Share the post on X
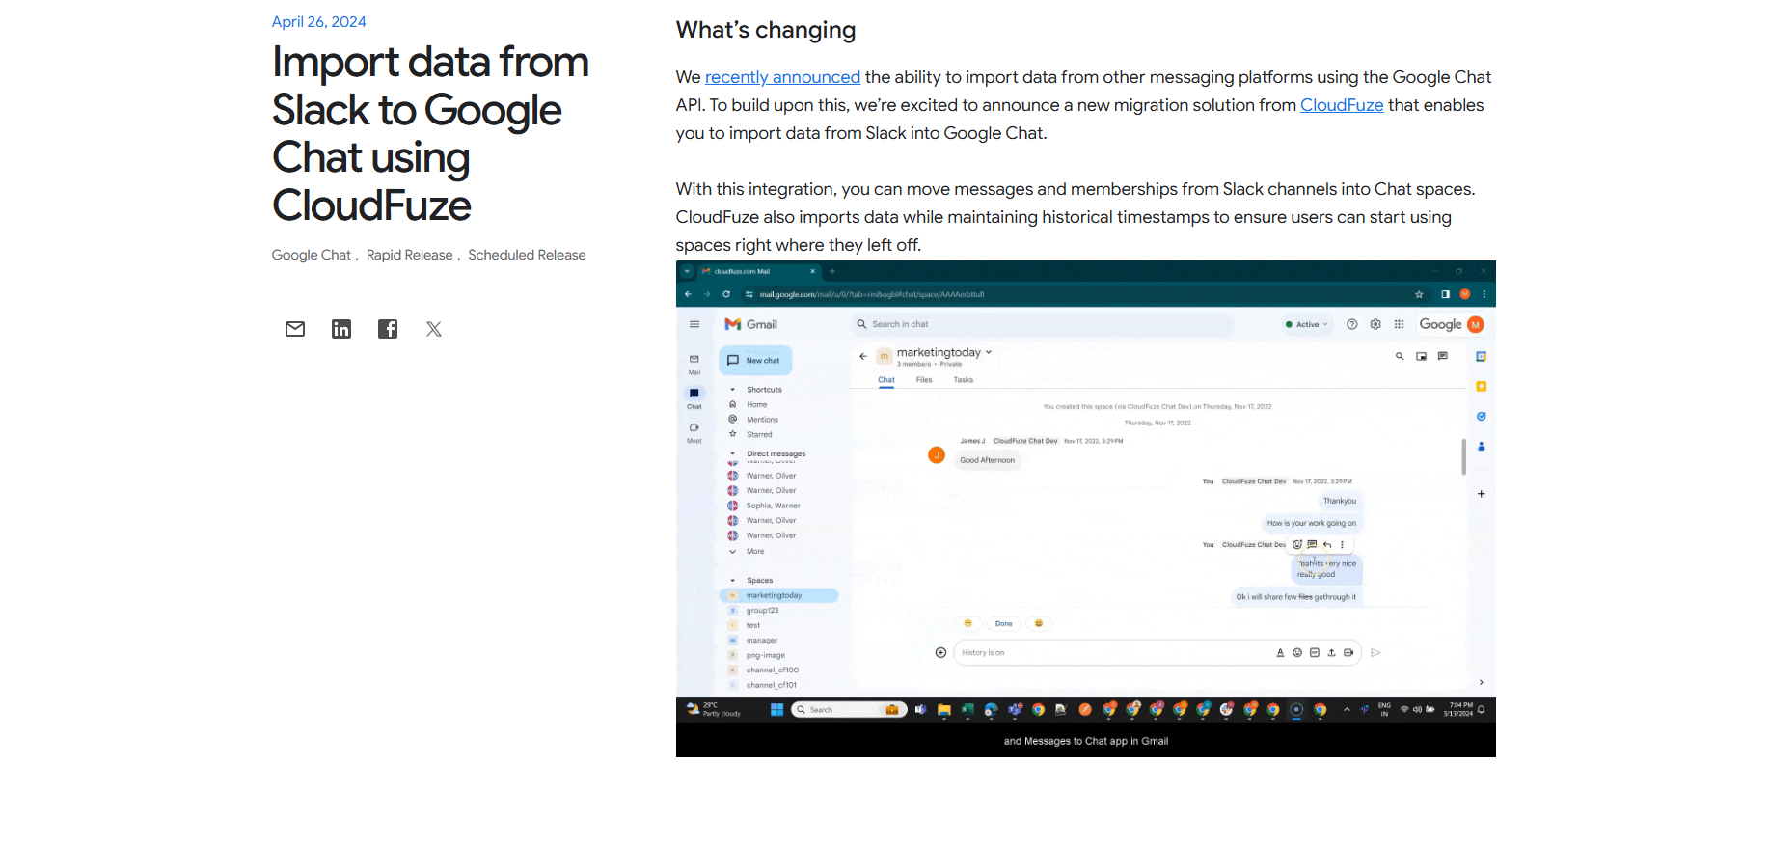1770x849 pixels. tap(434, 329)
